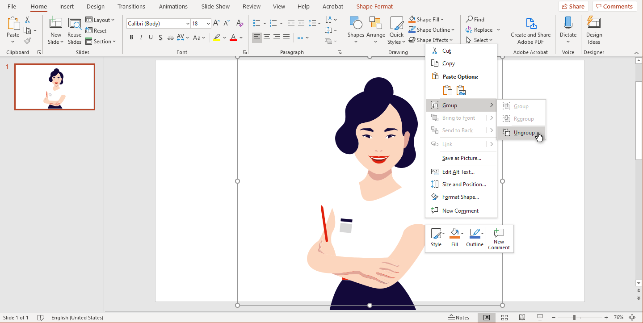Switch to the Transitions tab

coord(131,6)
